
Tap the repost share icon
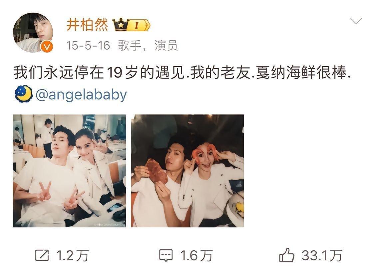click(x=42, y=255)
